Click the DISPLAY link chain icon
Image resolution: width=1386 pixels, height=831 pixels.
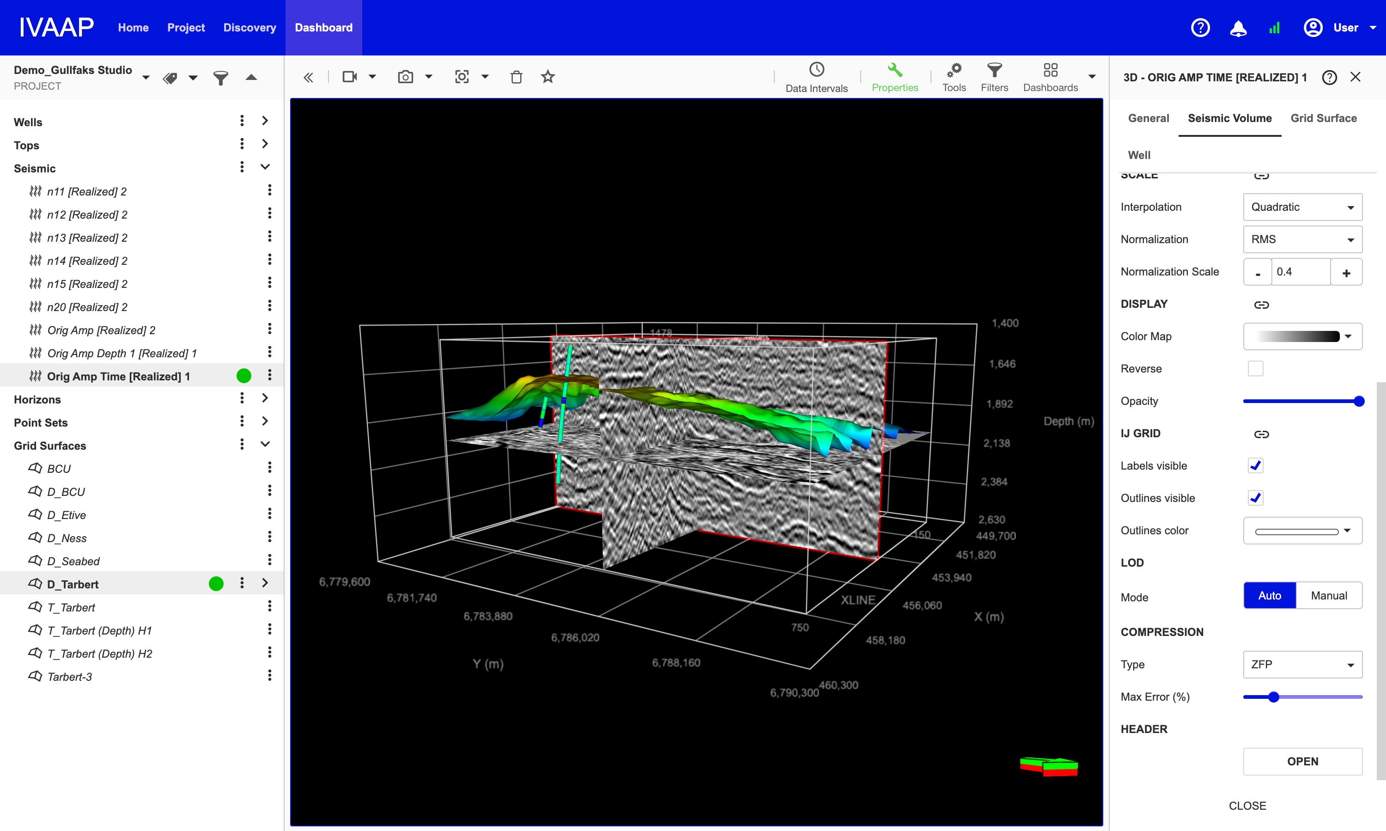1261,305
